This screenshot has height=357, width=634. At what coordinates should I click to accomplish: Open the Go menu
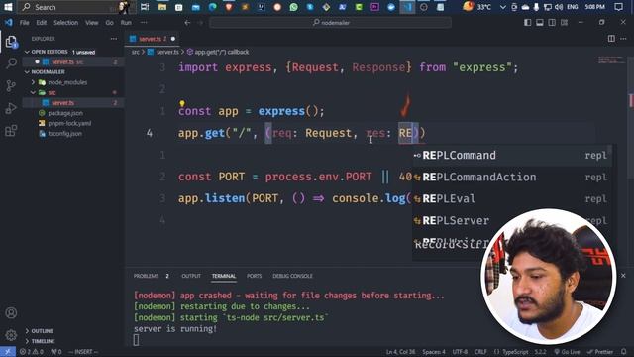[110, 23]
